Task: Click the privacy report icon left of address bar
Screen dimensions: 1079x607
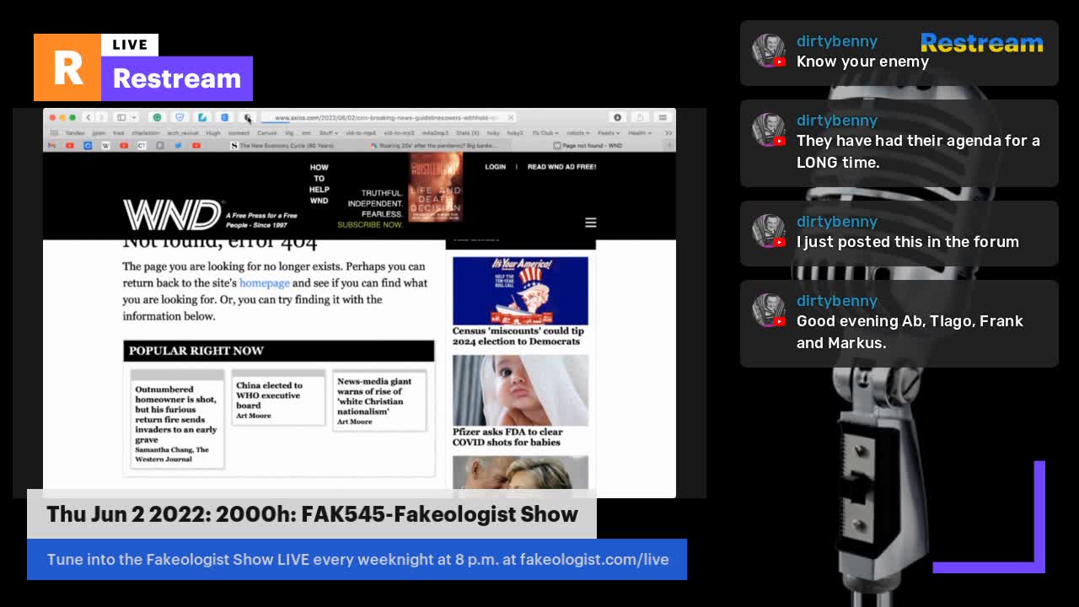Action: coord(247,117)
